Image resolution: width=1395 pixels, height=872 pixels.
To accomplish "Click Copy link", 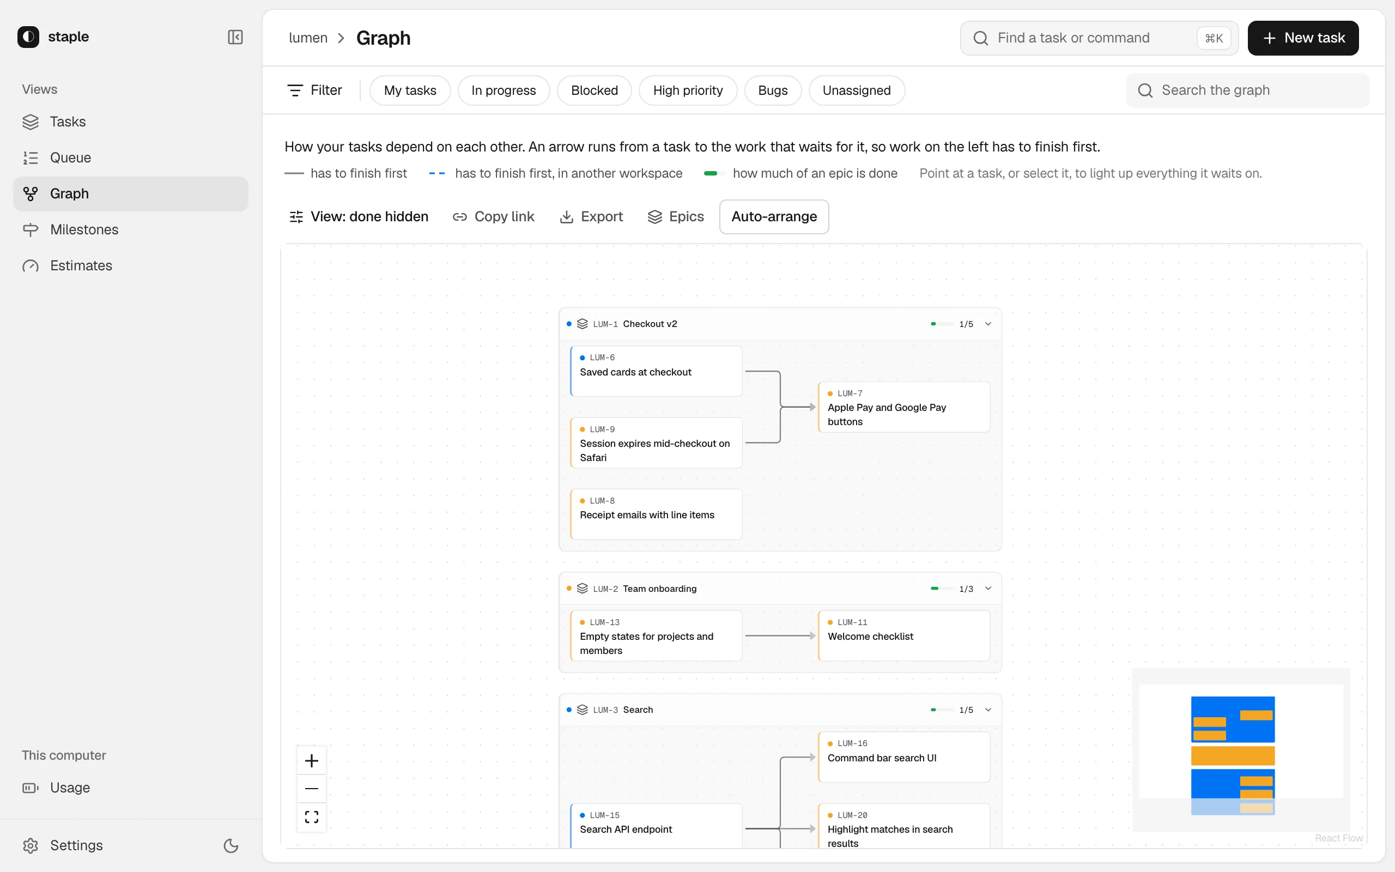I will point(494,217).
